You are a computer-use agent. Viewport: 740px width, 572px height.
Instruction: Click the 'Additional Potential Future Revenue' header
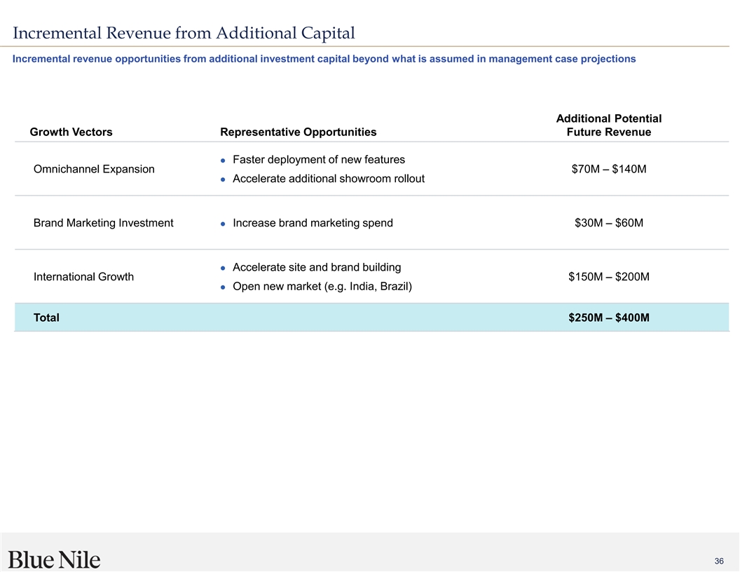(608, 125)
